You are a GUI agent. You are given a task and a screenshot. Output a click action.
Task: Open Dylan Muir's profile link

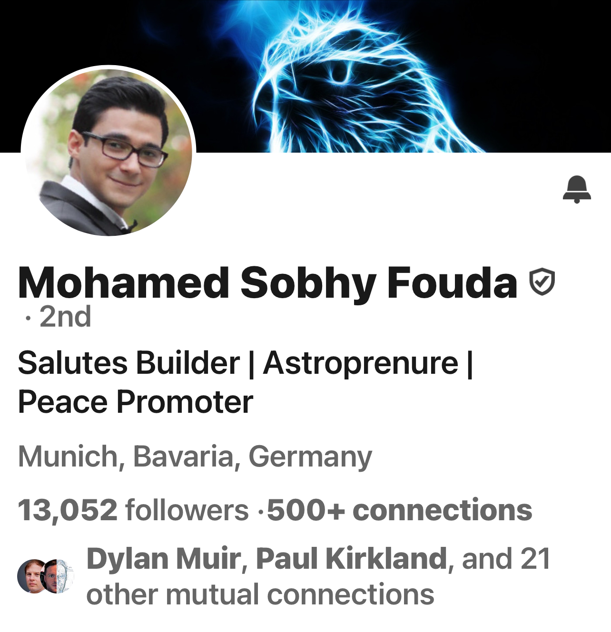[164, 558]
